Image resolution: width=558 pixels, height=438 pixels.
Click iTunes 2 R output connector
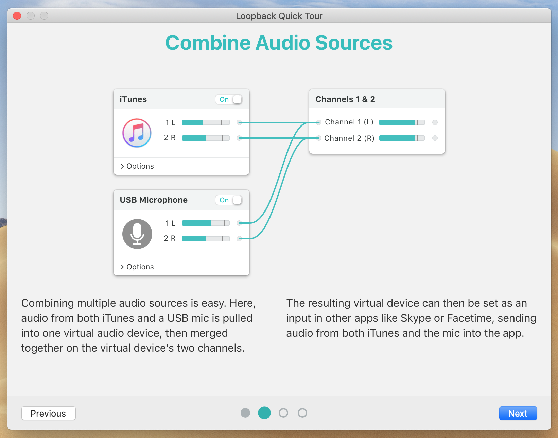(239, 138)
